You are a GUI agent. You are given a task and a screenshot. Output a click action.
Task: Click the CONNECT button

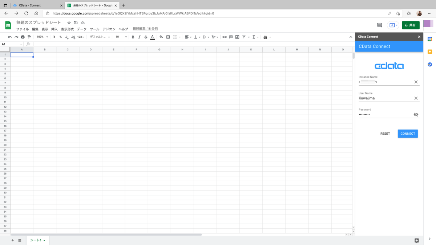pos(408,134)
